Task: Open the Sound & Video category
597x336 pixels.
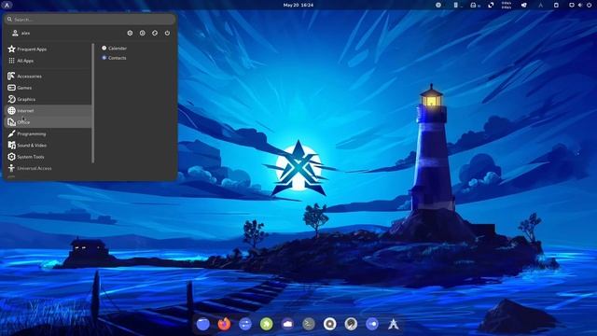Action: tap(49, 146)
